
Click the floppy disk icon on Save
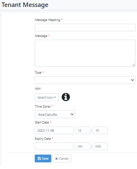click(39, 158)
